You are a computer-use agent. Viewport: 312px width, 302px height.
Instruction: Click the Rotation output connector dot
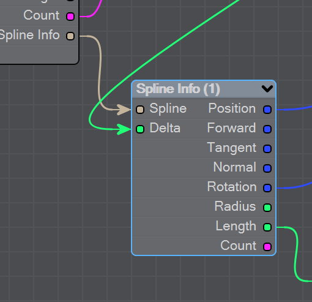(267, 188)
